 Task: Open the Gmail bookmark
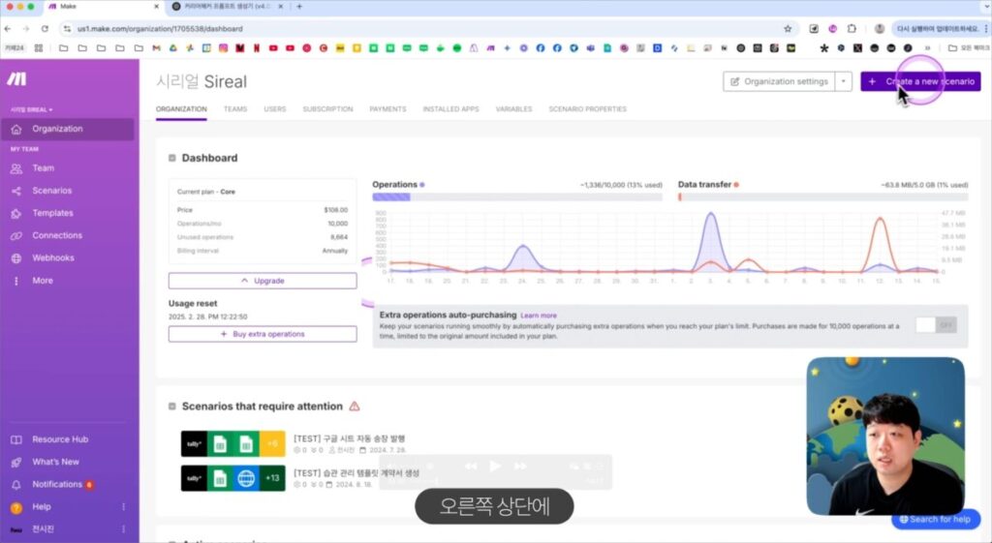(x=156, y=48)
